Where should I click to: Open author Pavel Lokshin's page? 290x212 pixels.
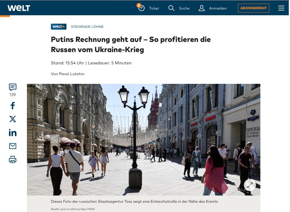coord(71,74)
